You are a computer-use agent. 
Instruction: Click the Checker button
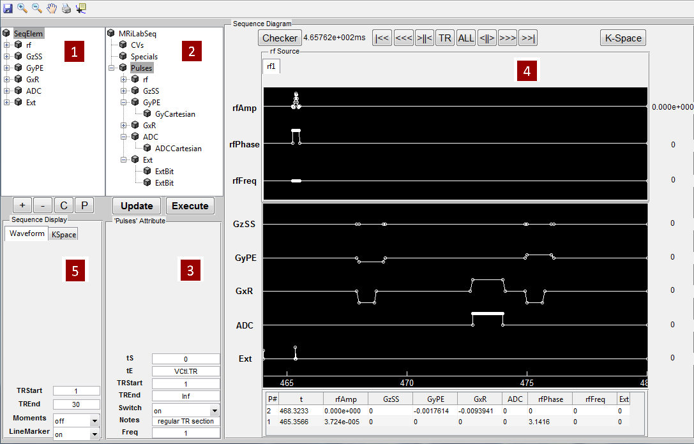click(280, 38)
